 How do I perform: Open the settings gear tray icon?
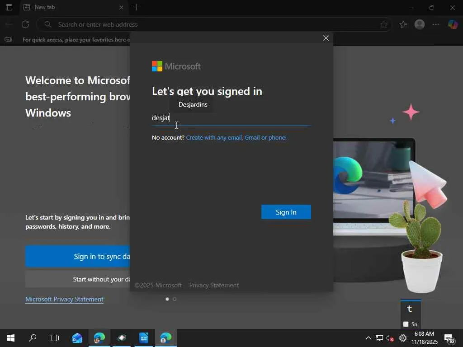pos(403,338)
